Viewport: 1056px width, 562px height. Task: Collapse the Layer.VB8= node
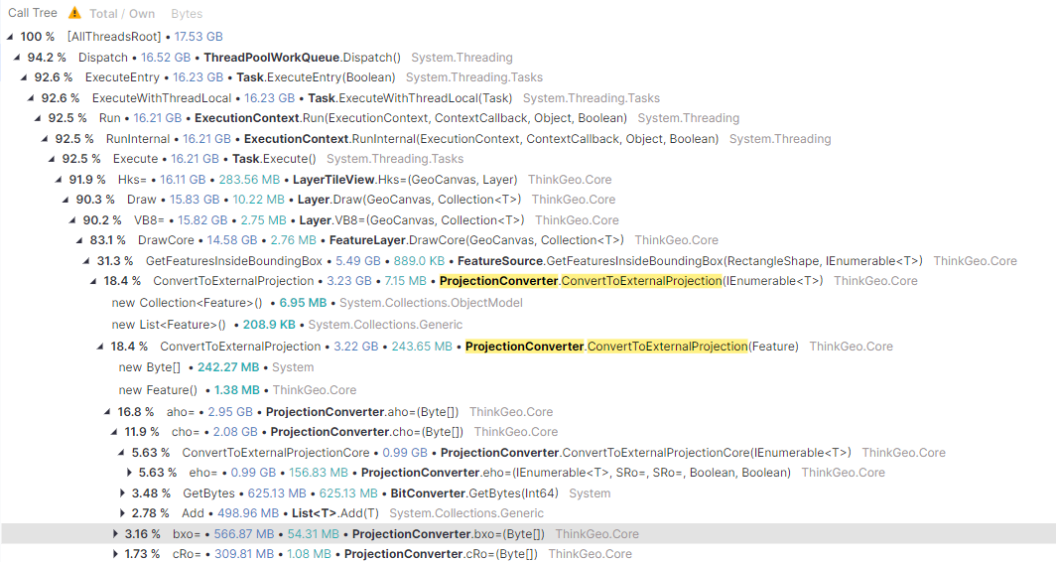pos(72,220)
